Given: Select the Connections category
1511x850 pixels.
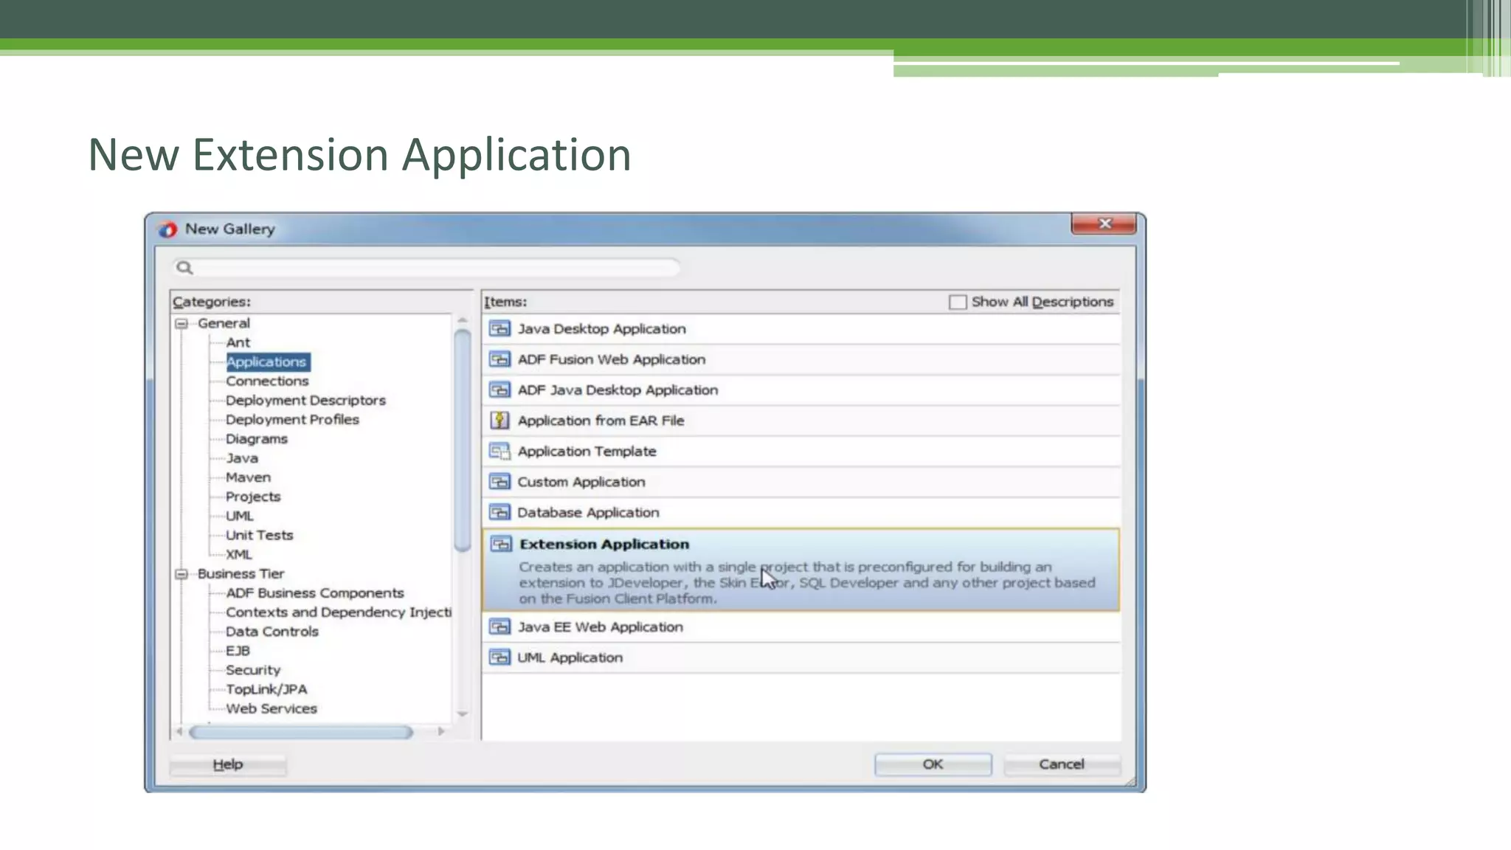Looking at the screenshot, I should pyautogui.click(x=267, y=381).
